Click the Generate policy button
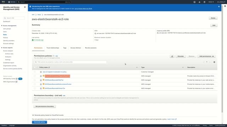 [x=39, y=122]
